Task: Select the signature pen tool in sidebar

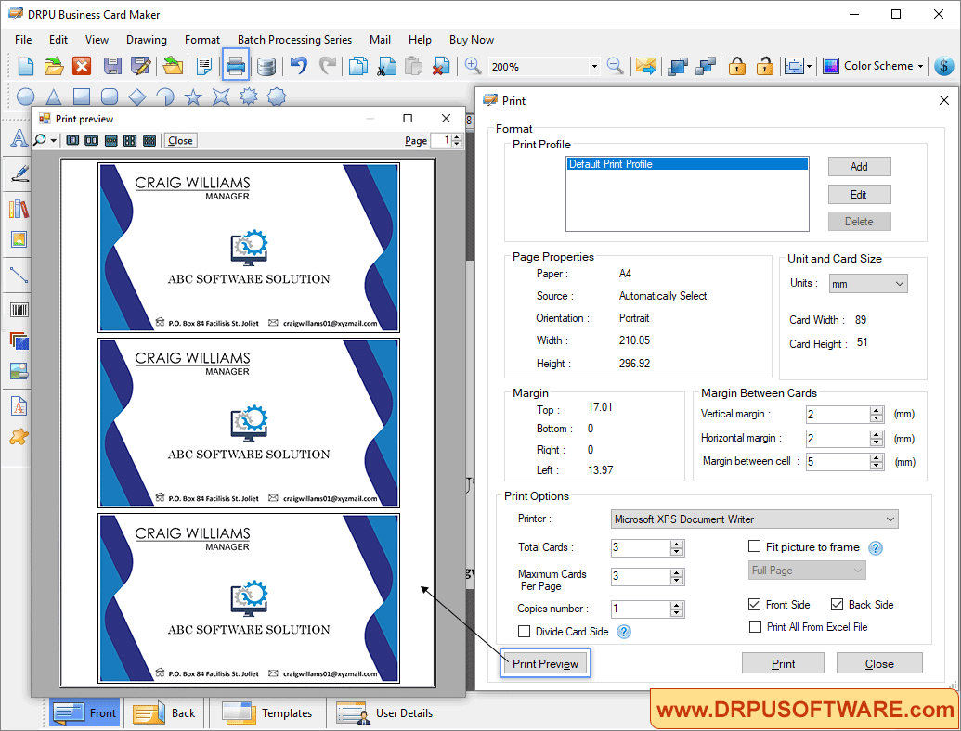Action: 19,173
